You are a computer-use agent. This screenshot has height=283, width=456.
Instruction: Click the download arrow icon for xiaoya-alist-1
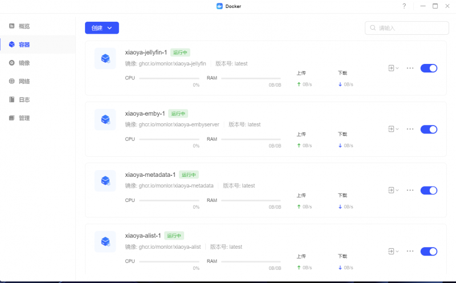[340, 268]
